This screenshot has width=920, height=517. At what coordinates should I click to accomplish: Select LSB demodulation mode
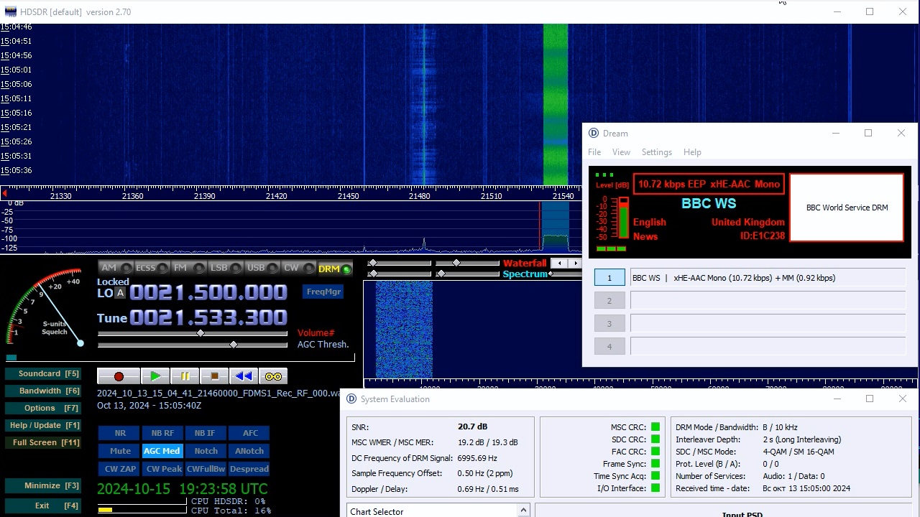pyautogui.click(x=225, y=269)
